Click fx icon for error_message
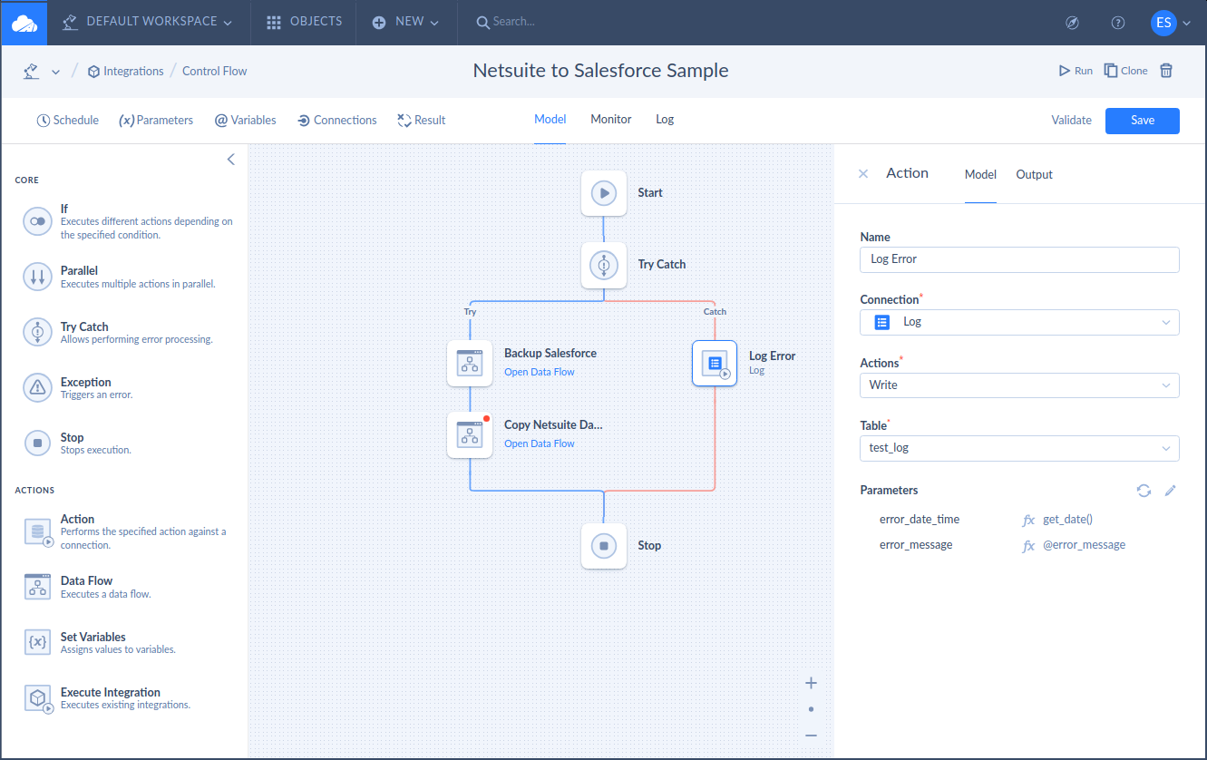This screenshot has height=760, width=1207. [1028, 546]
